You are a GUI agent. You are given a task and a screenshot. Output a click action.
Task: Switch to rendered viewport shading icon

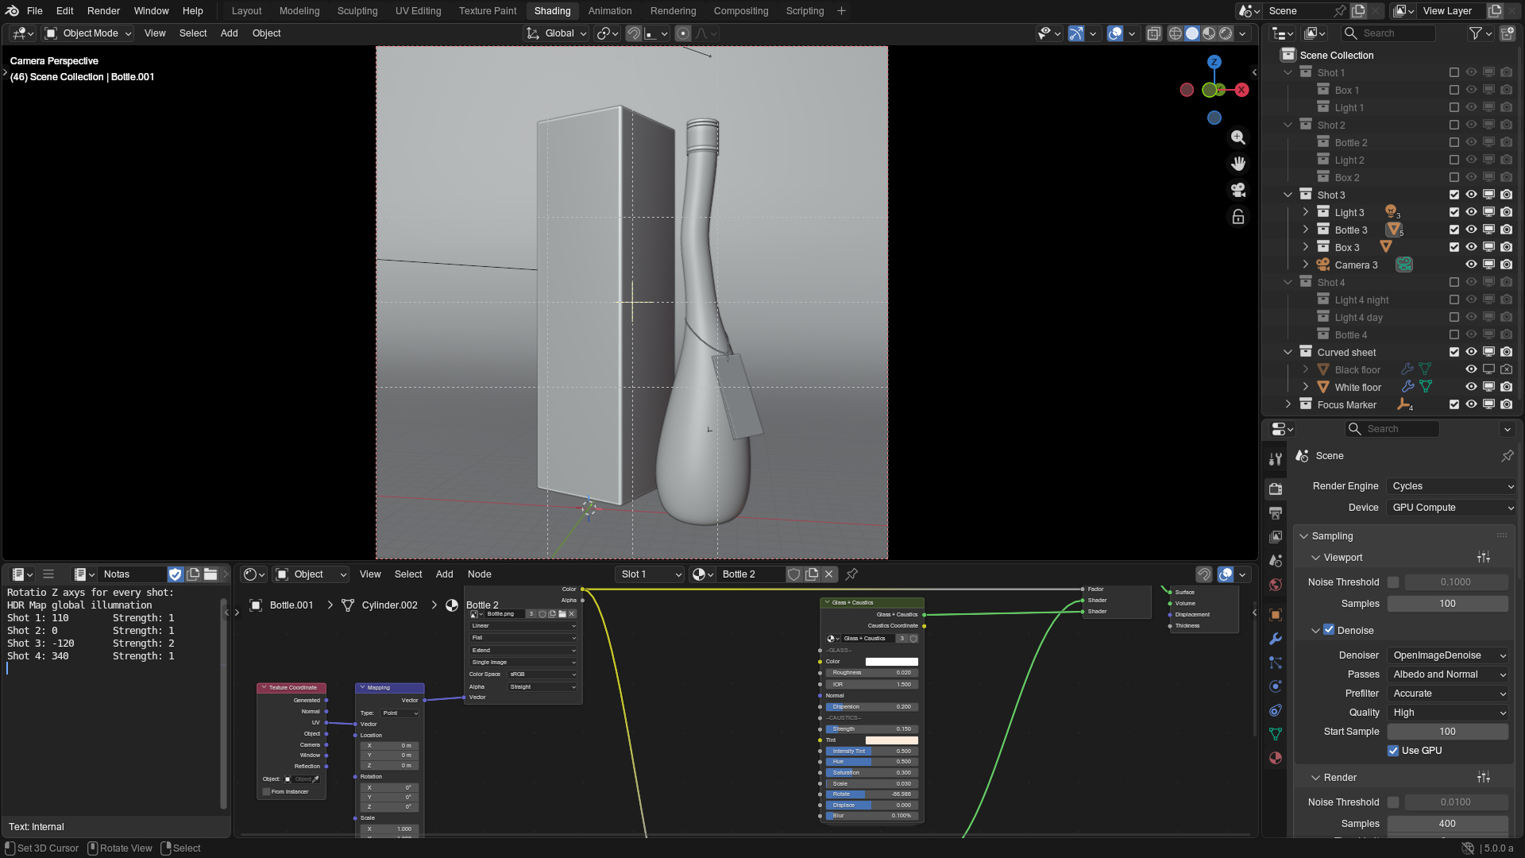pyautogui.click(x=1226, y=33)
